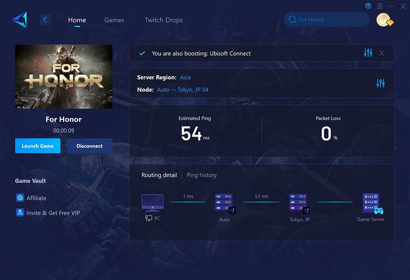Click the Invite user icon
This screenshot has width=410, height=280.
point(20,212)
